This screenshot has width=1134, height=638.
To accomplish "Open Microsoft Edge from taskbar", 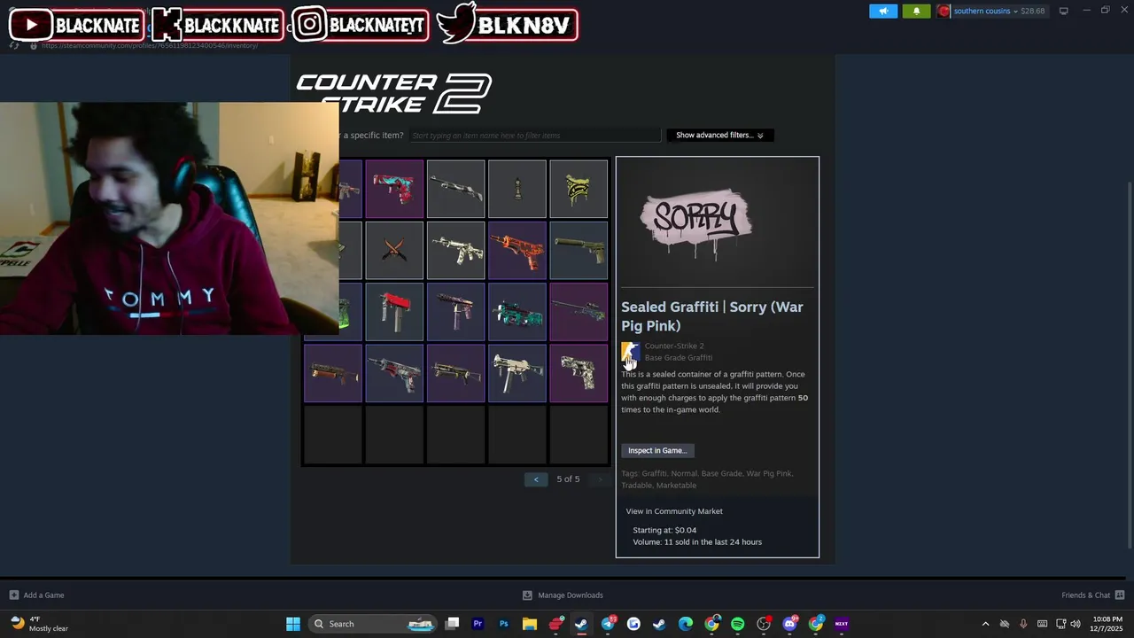I will [x=686, y=624].
